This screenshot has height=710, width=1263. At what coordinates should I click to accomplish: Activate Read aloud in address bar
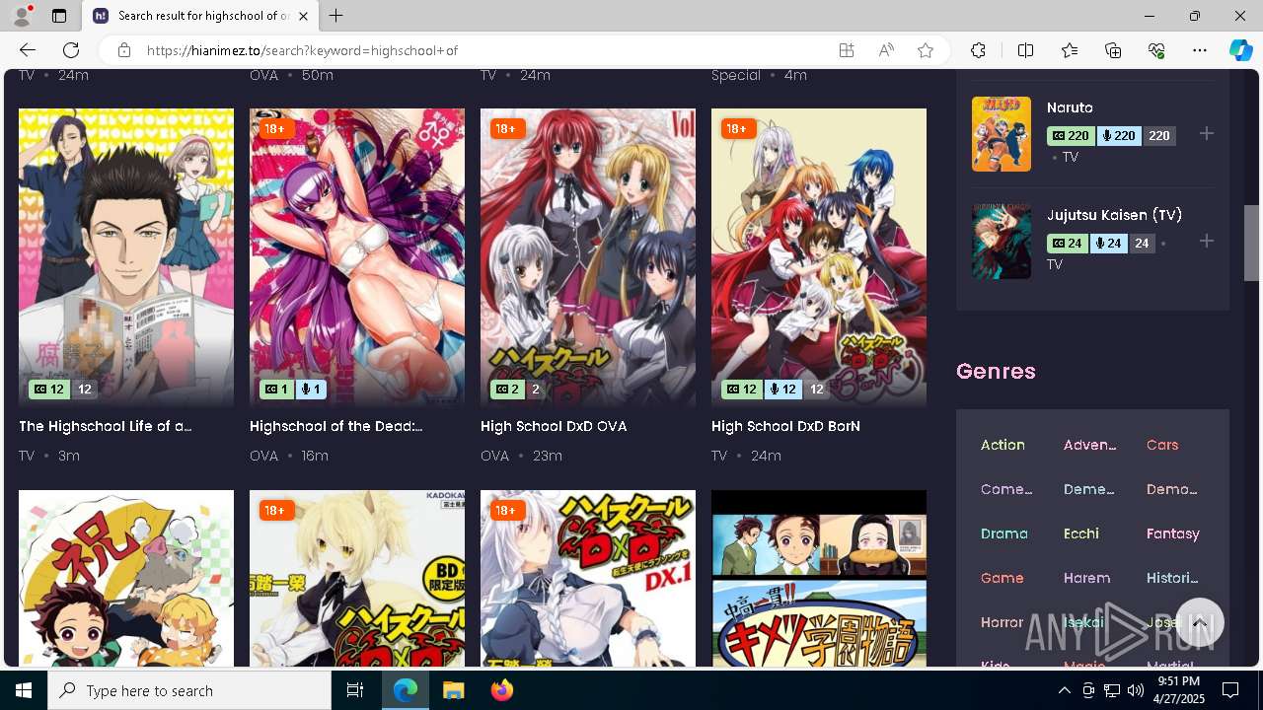pos(886,50)
